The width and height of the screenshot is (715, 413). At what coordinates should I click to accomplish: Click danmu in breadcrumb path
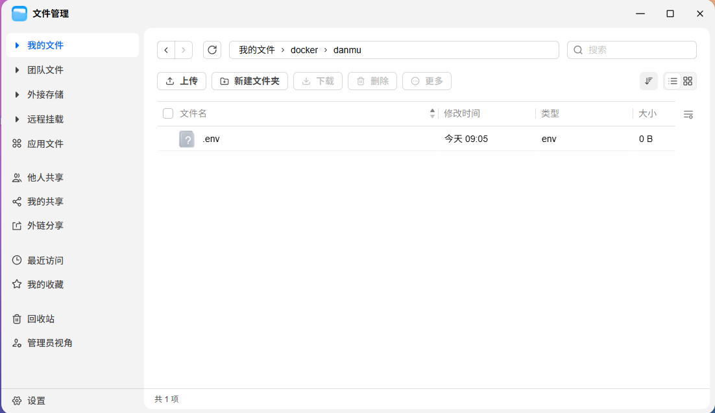pos(347,50)
